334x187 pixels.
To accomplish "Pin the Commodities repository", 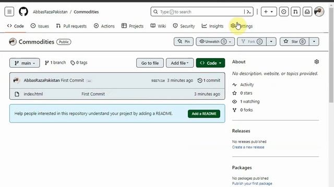I will 184,42.
